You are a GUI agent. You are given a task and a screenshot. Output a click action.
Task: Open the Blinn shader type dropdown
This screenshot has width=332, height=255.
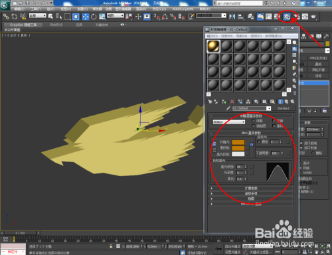(229, 122)
